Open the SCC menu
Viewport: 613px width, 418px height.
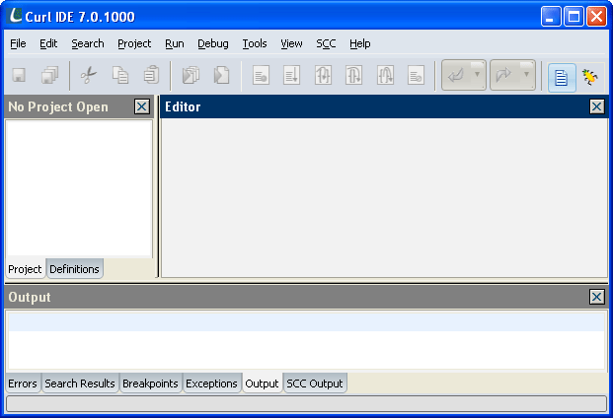point(326,43)
